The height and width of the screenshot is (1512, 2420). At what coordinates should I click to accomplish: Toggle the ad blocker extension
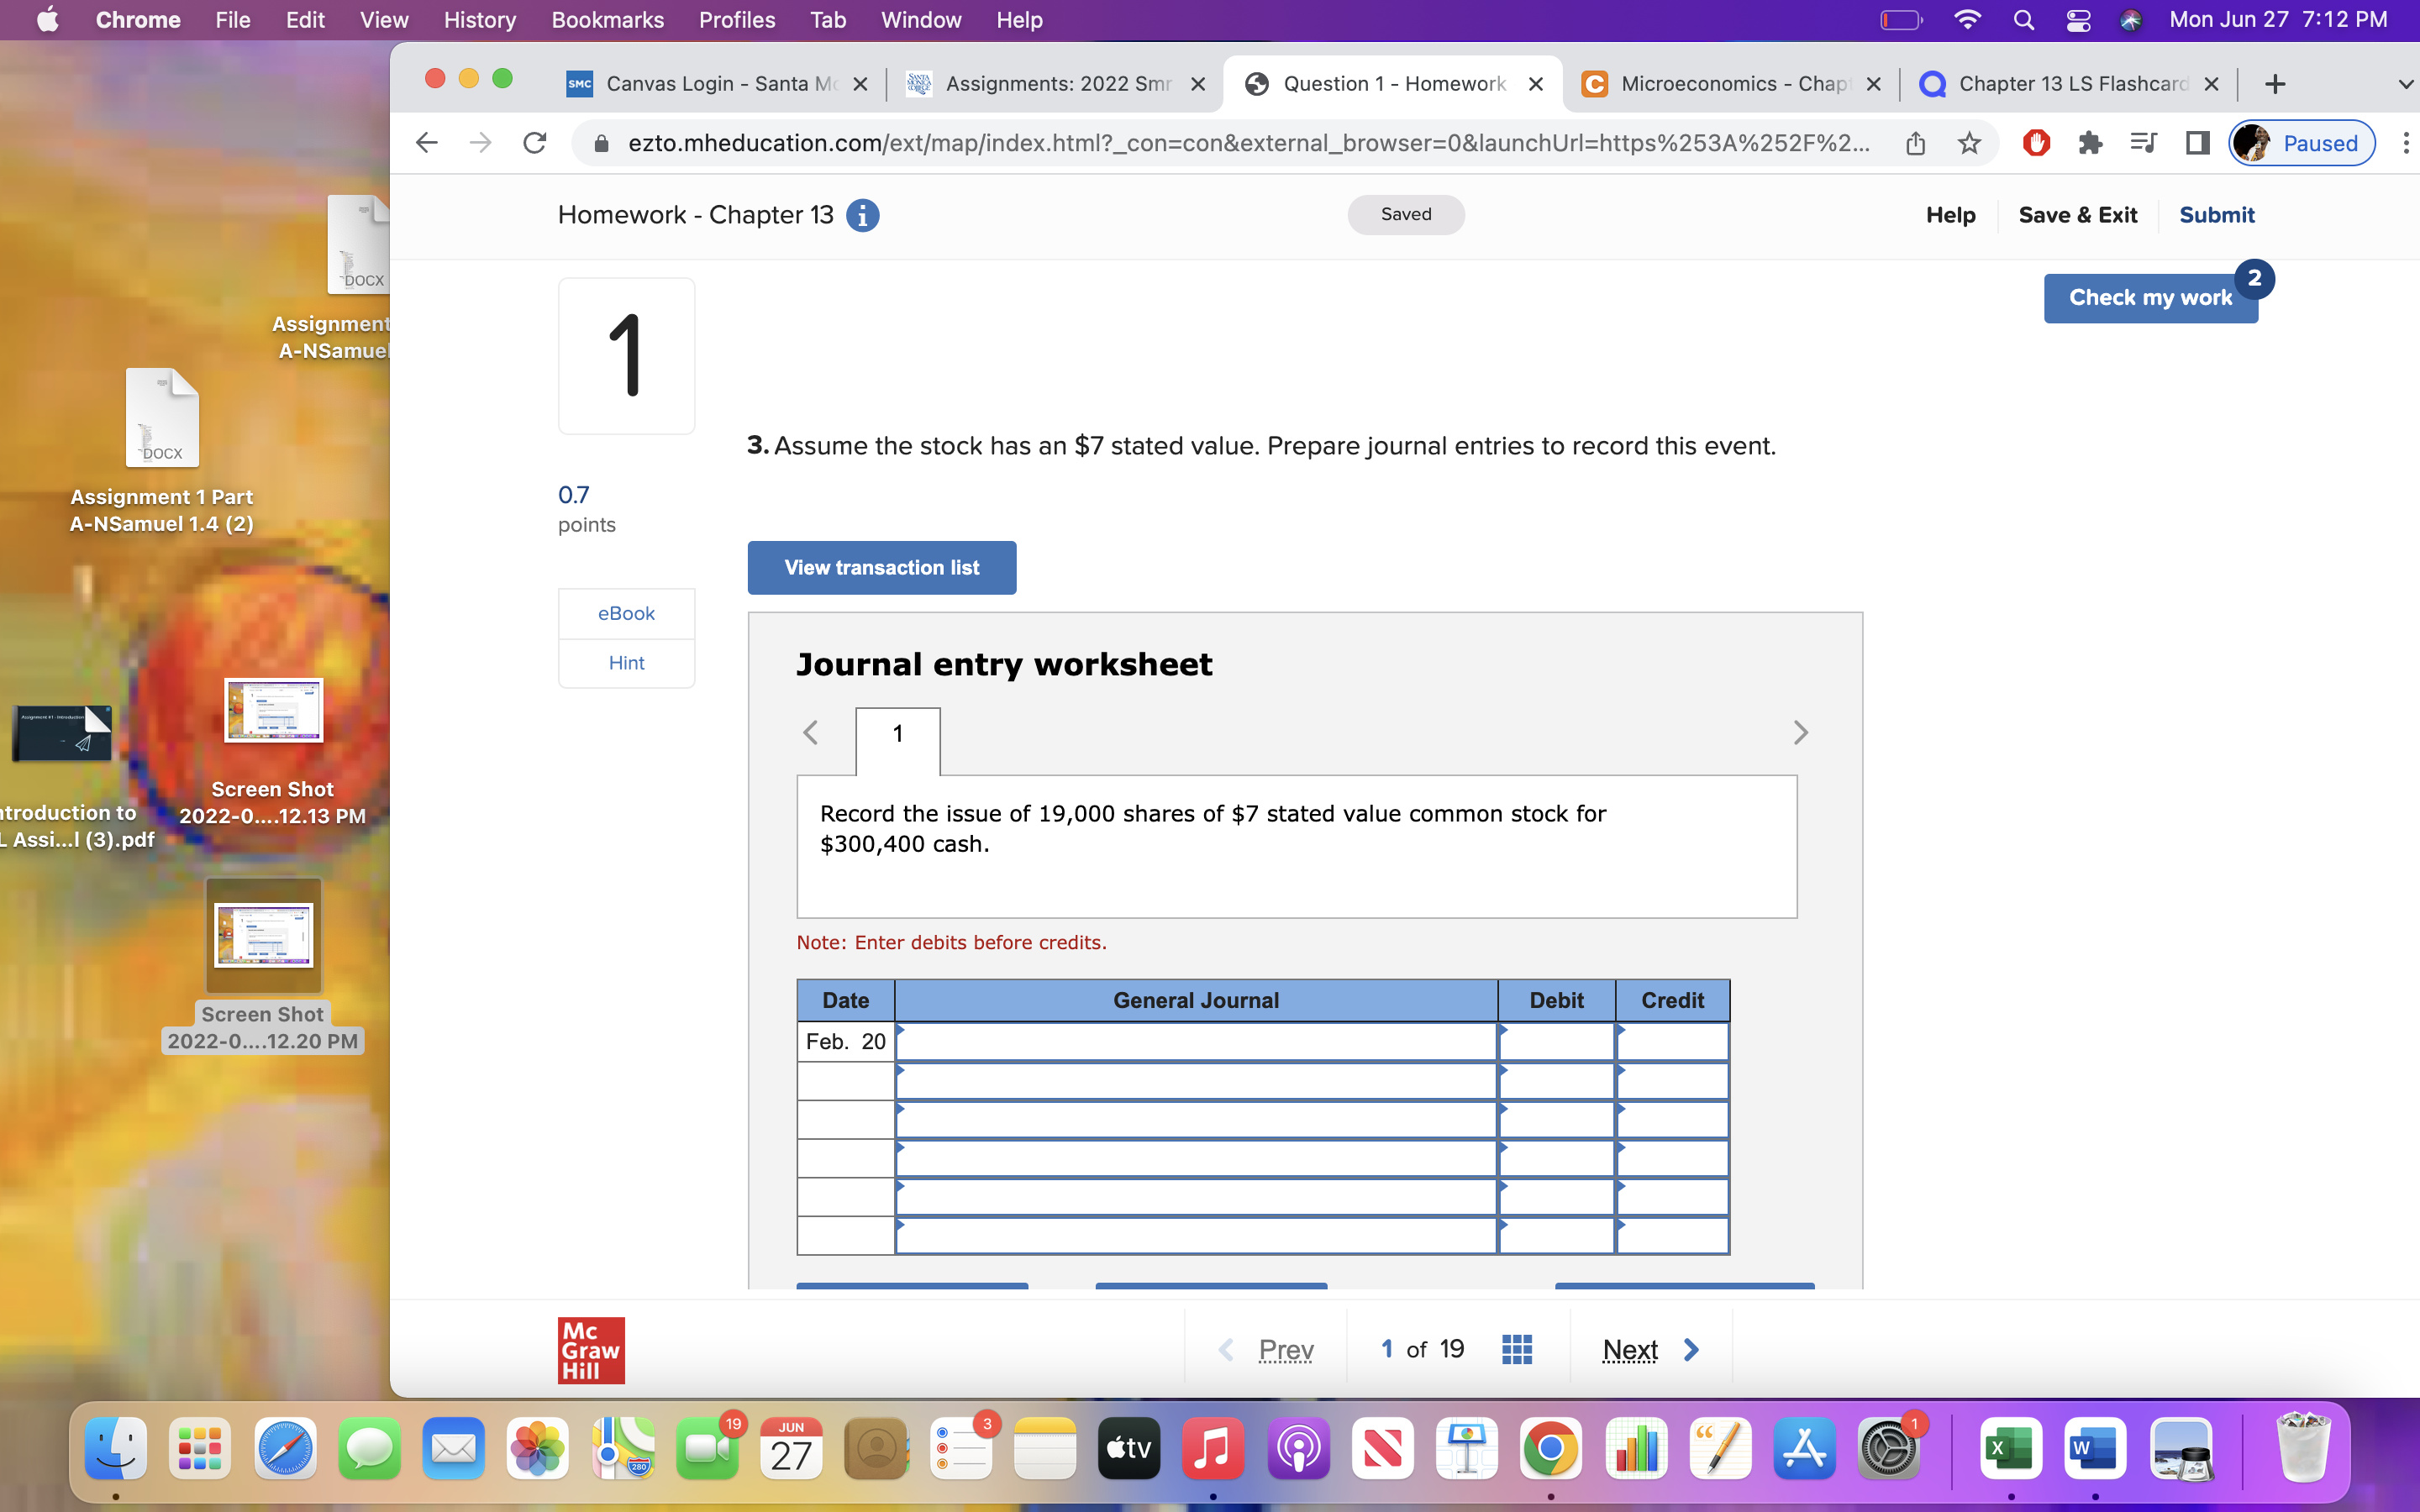point(2037,143)
